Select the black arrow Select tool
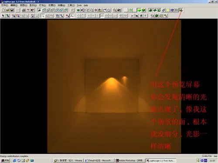Screen dimensions: 218x163 (x=3, y=16)
